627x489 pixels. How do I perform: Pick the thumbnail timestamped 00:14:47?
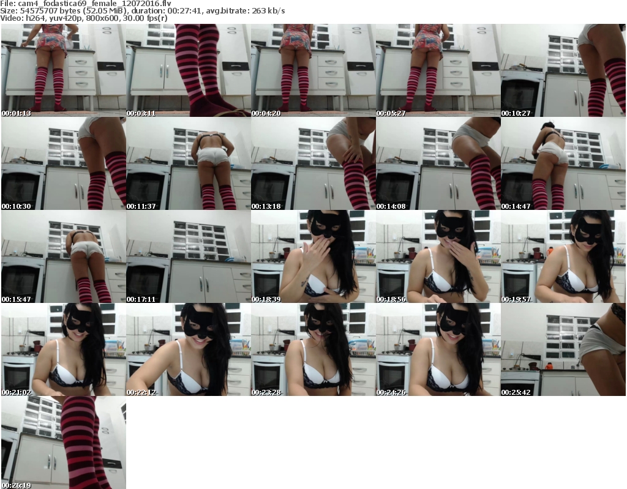pos(563,163)
